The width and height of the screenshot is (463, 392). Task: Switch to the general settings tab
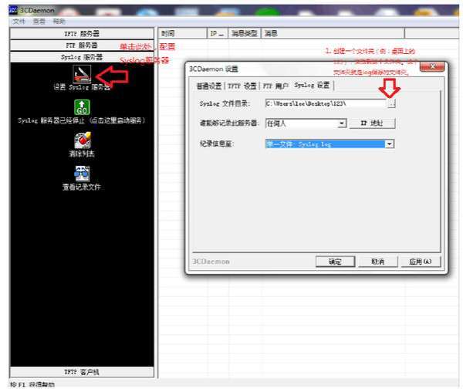tap(209, 86)
